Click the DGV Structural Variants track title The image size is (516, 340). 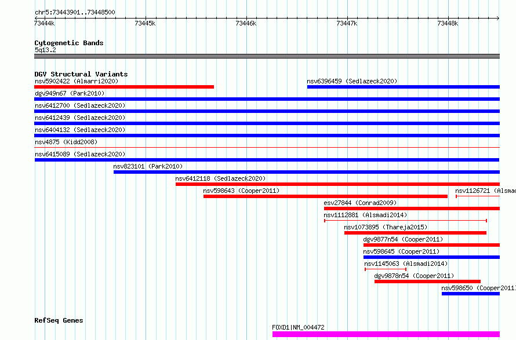81,74
